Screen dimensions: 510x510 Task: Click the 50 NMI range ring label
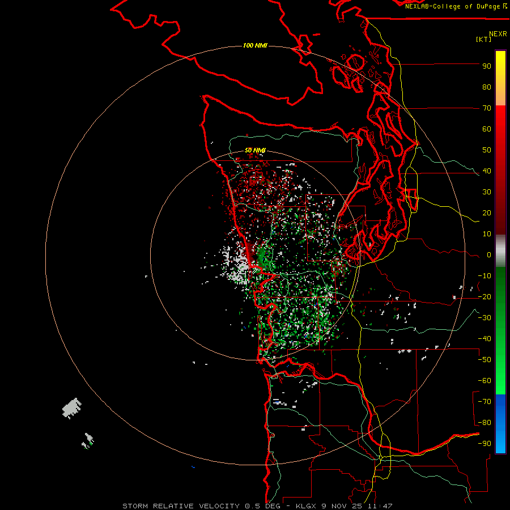255,150
